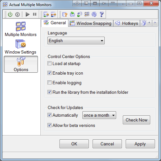Open the Multiple Monitors sidebar section
Screen dimensions: 161x161
[x=21, y=29]
